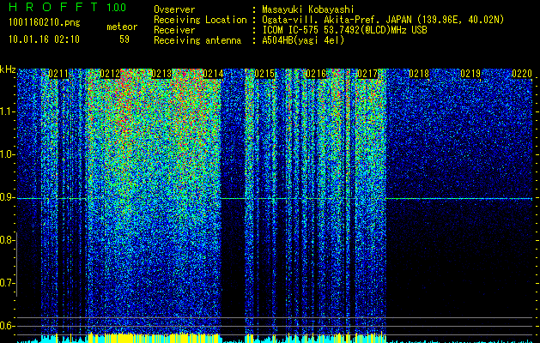Click the Ogata-vill. Akita-Pref. JAPAN location text
This screenshot has width=540, height=343.
[383, 20]
